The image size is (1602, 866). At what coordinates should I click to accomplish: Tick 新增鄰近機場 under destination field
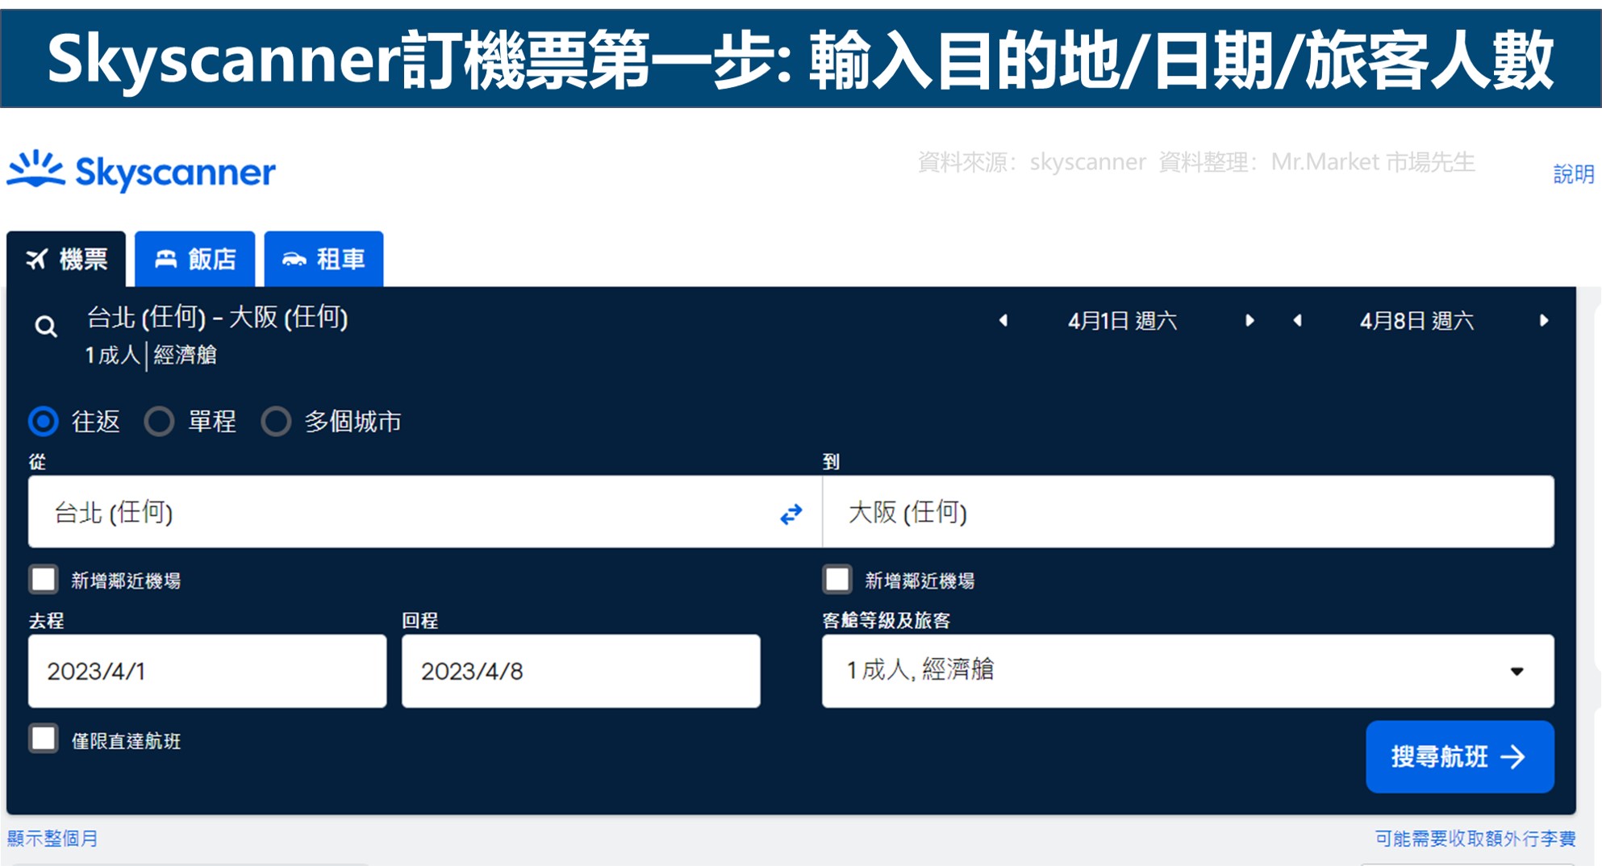[837, 579]
